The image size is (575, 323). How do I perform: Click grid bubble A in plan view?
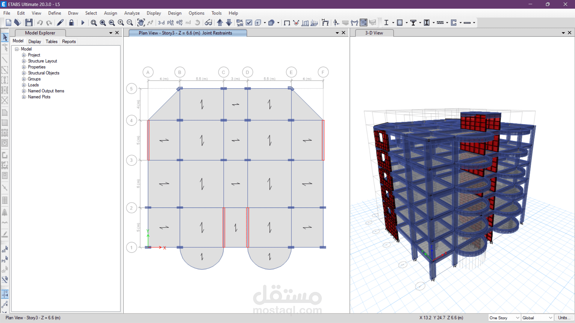[148, 72]
